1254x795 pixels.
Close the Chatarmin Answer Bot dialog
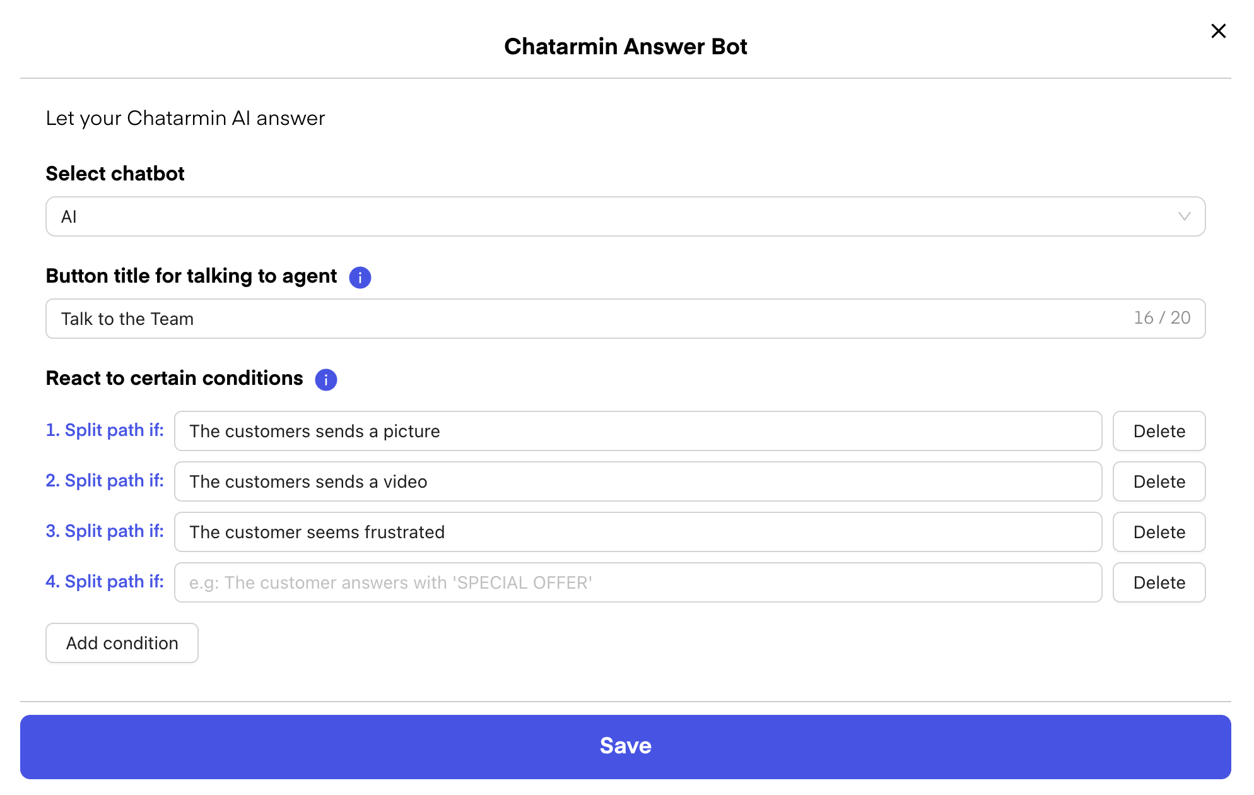(x=1218, y=31)
